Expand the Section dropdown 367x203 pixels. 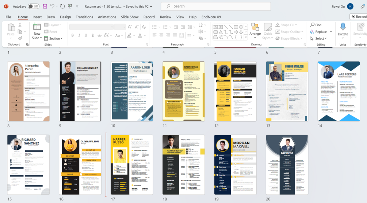53,38
